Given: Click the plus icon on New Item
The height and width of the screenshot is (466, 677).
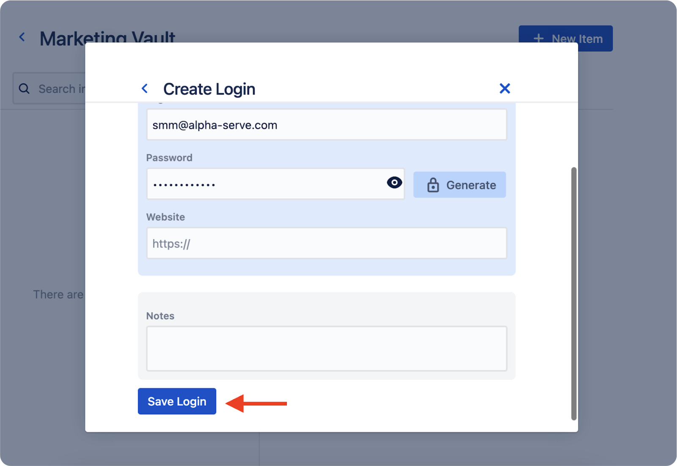Looking at the screenshot, I should [x=538, y=38].
